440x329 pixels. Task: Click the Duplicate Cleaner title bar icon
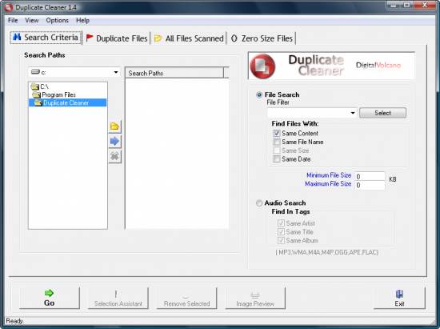(x=9, y=7)
